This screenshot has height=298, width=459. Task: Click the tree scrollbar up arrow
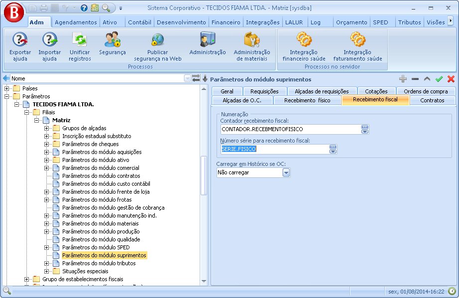click(204, 88)
